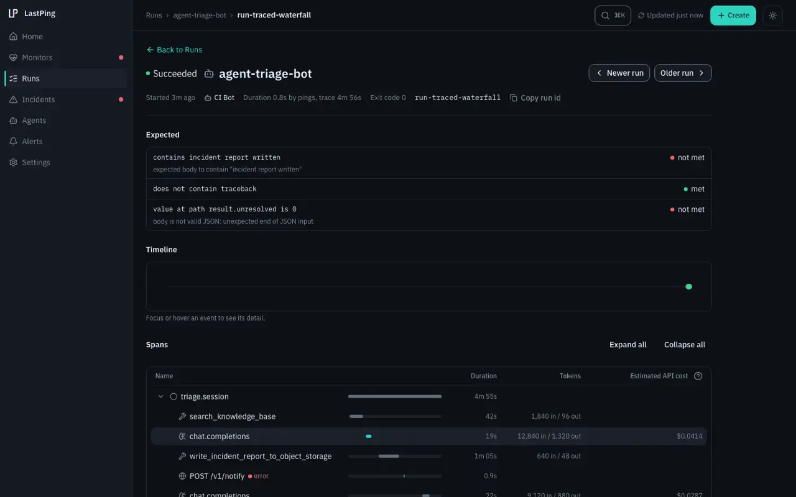Click the write_incident_report waterfall bar
The width and height of the screenshot is (796, 497).
coord(389,456)
